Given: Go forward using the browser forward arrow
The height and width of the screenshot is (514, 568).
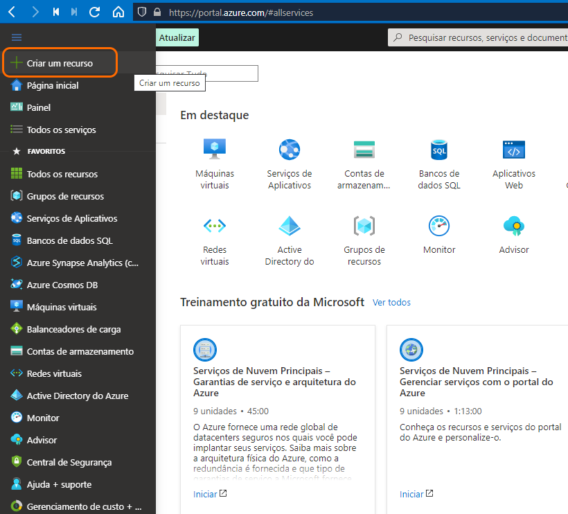Looking at the screenshot, I should pyautogui.click(x=35, y=12).
